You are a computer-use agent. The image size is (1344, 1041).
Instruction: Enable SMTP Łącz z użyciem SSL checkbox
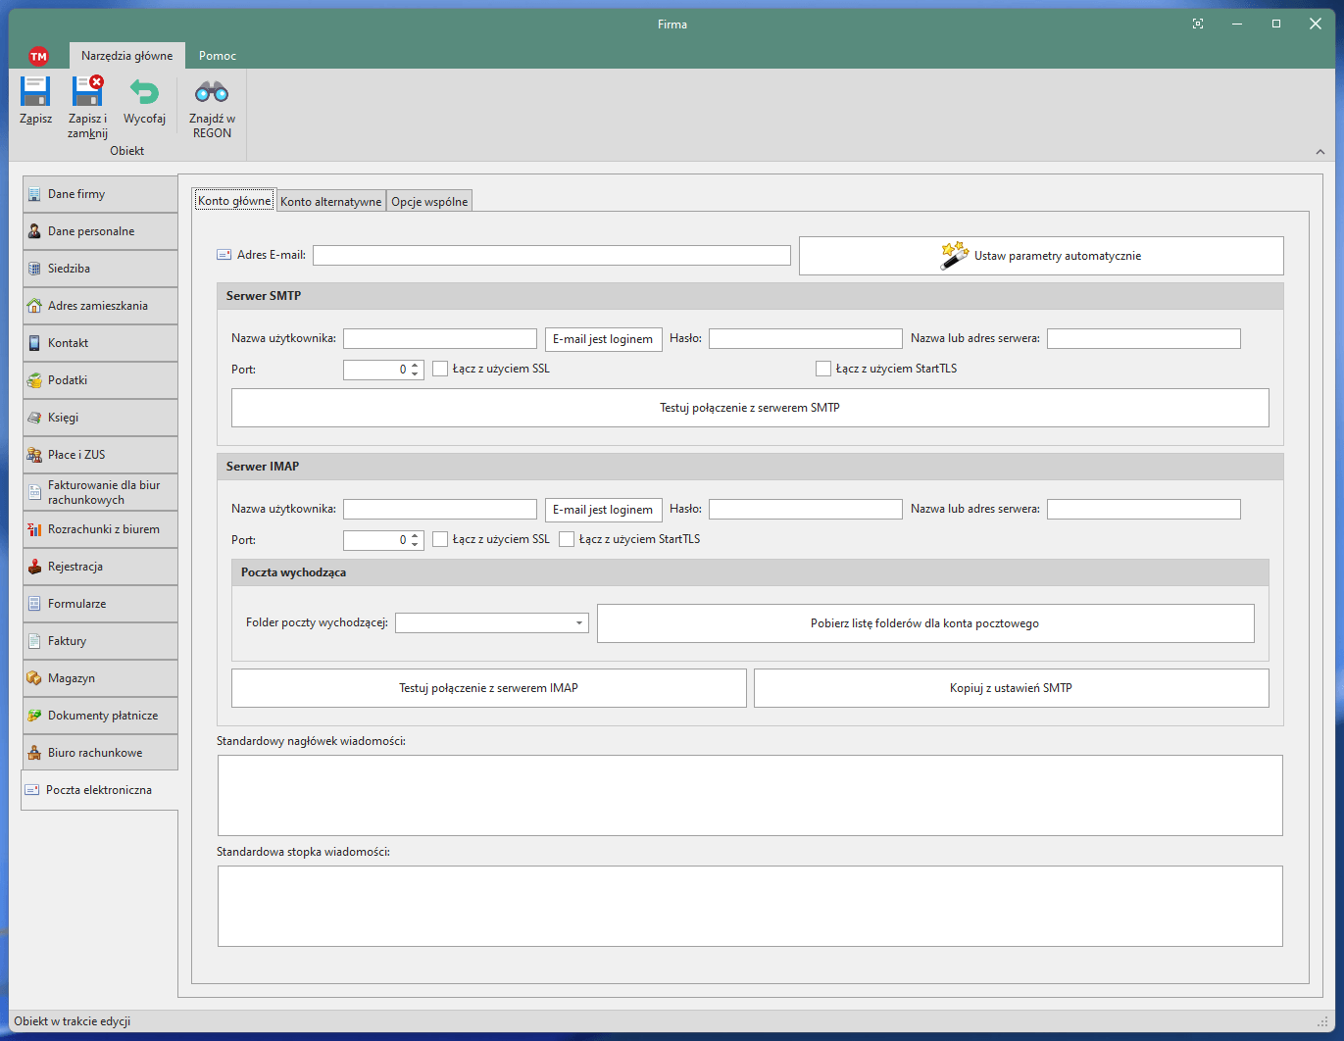[440, 370]
